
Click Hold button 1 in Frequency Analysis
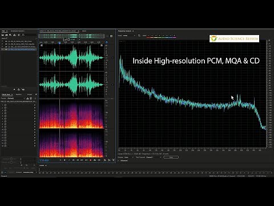tap(148, 35)
